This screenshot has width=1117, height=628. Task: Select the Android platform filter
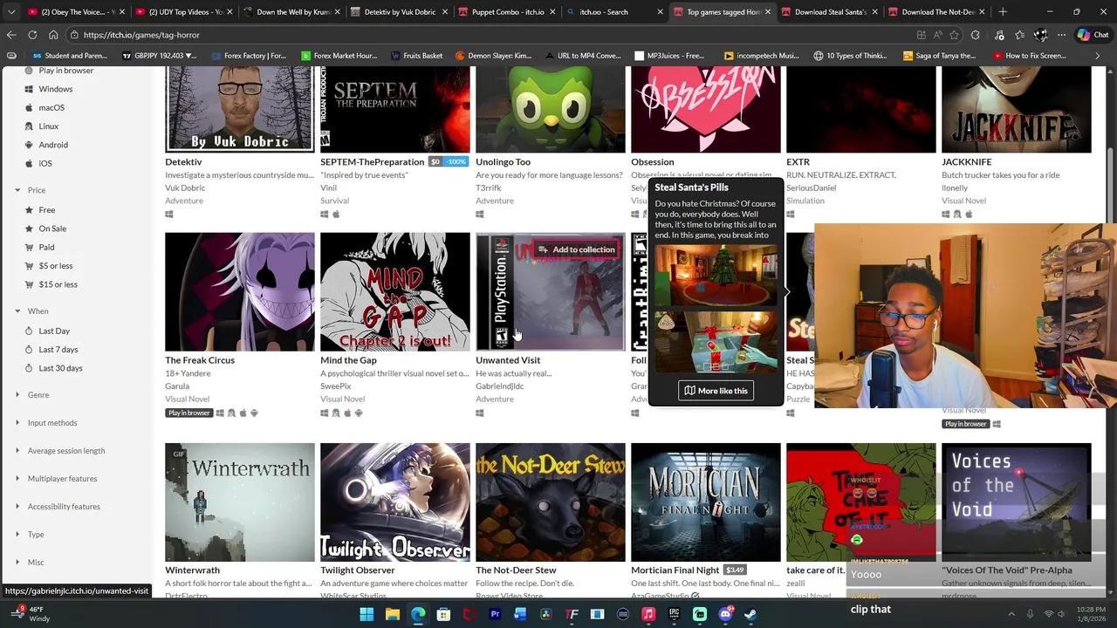coord(52,145)
